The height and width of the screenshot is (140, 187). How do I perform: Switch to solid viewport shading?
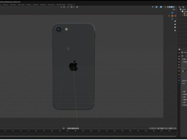(170, 7)
